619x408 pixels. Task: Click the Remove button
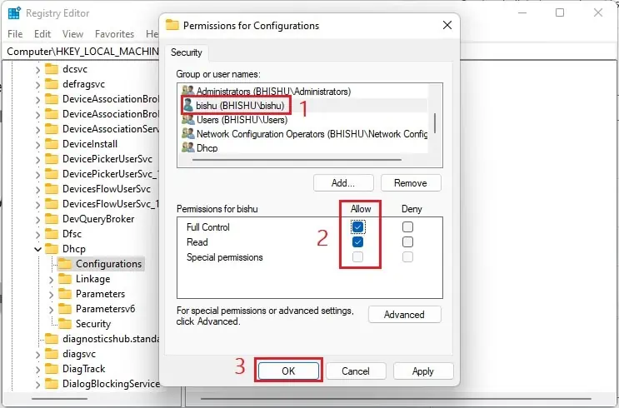[x=411, y=183]
